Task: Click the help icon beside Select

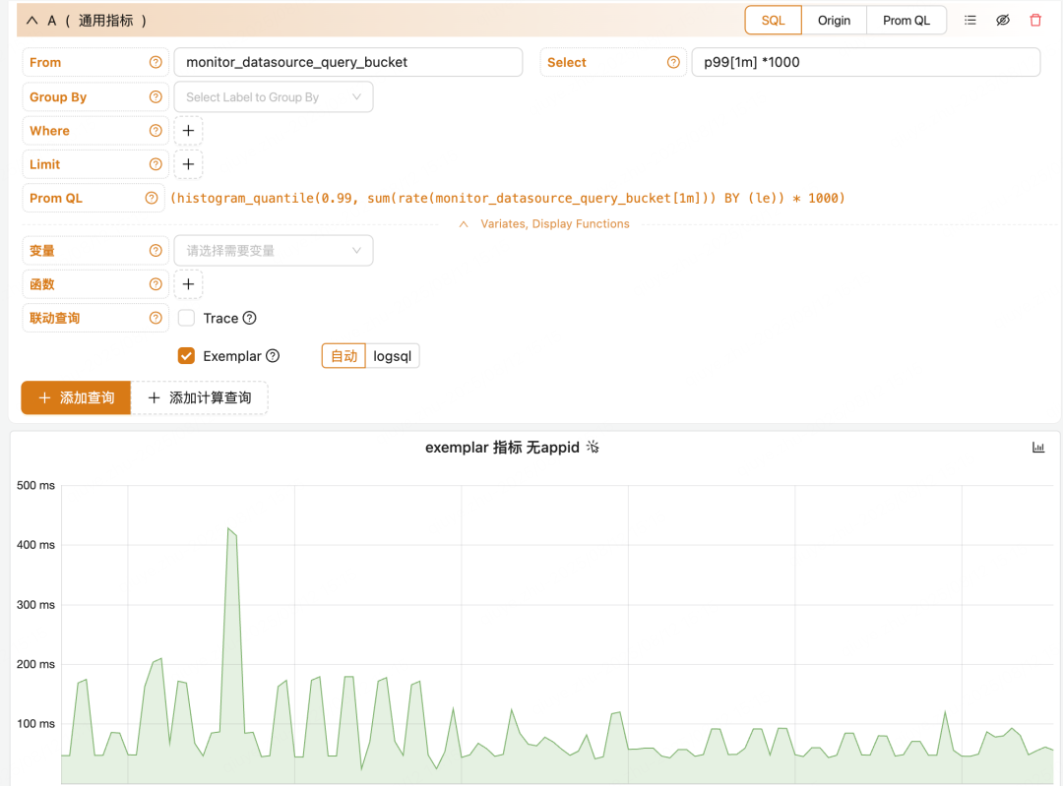Action: coord(673,62)
